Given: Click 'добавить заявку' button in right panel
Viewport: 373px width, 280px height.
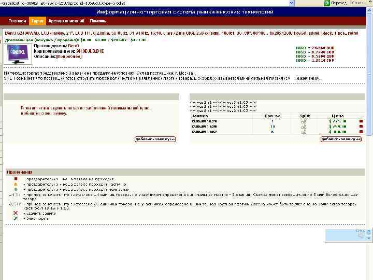Looking at the screenshot, I should (x=341, y=139).
